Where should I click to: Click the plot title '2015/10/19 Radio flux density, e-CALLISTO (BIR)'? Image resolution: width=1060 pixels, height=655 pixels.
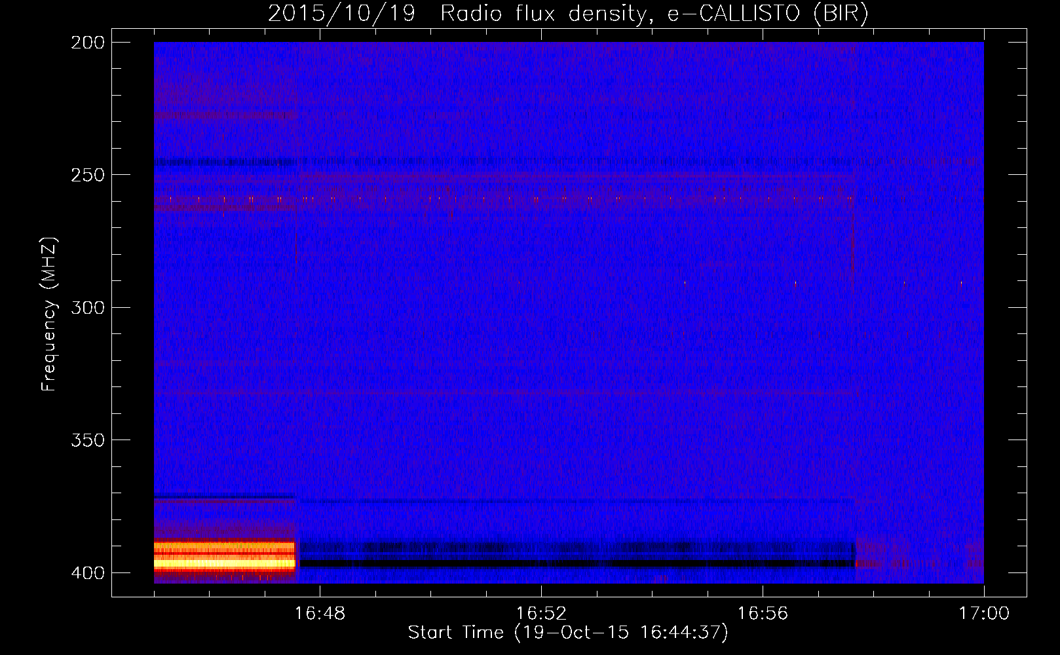[x=568, y=14]
